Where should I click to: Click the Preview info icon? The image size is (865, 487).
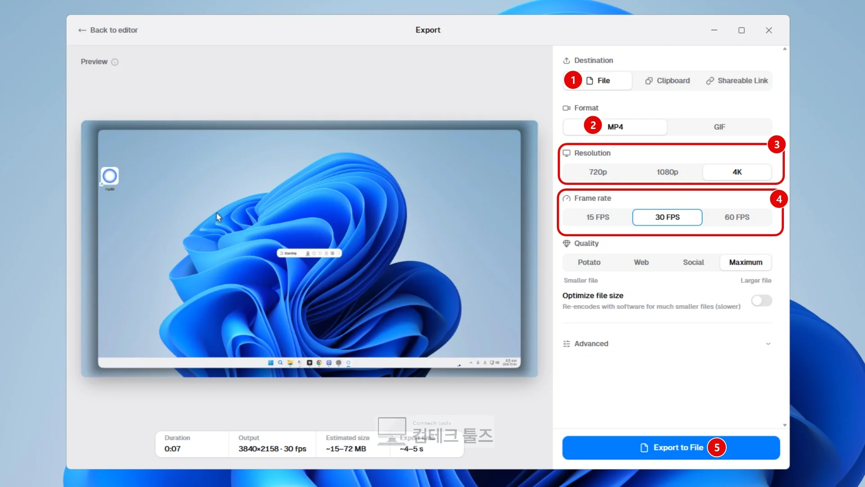tap(115, 62)
